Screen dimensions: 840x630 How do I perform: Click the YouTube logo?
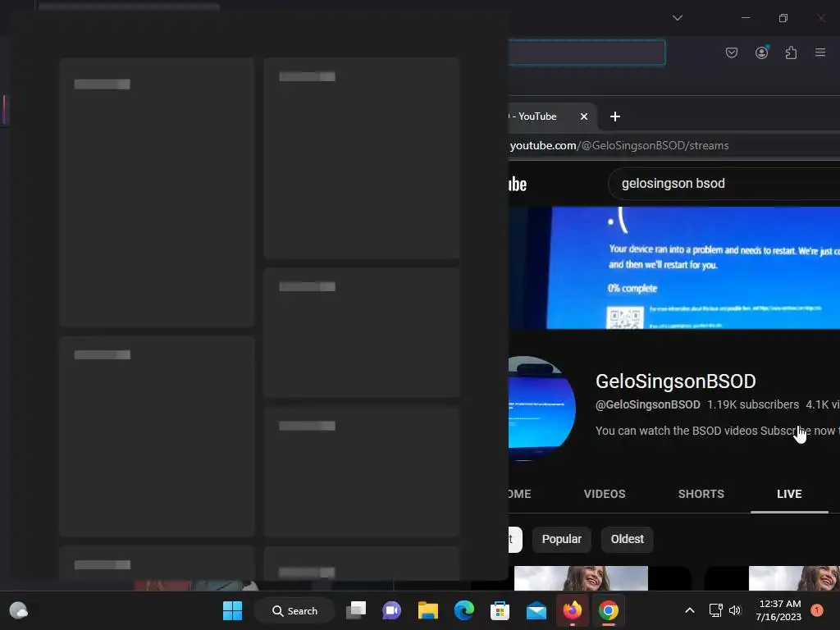tap(518, 184)
